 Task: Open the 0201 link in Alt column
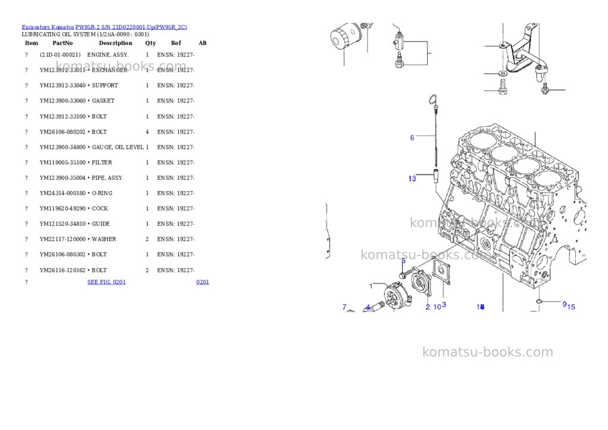tap(202, 282)
